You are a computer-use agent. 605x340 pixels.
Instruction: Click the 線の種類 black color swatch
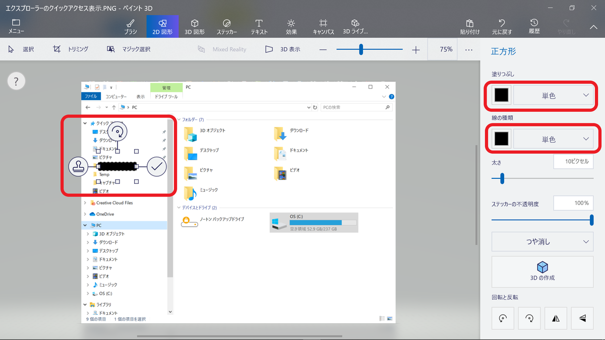tap(502, 139)
